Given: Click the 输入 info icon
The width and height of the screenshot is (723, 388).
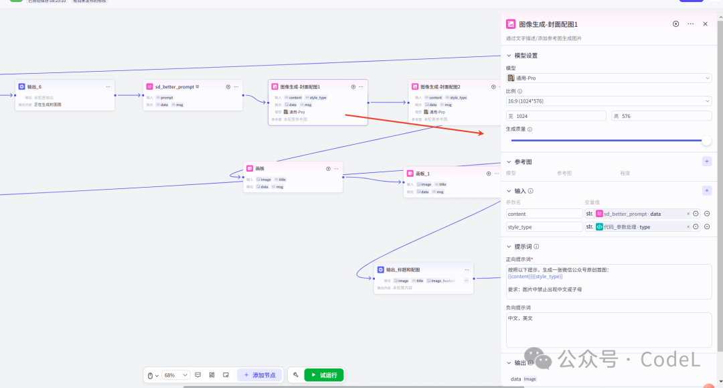Looking at the screenshot, I should pos(531,191).
